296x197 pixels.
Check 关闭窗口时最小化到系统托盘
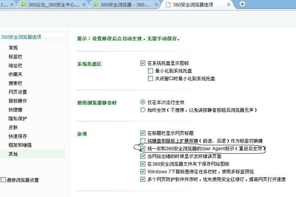(x=150, y=78)
